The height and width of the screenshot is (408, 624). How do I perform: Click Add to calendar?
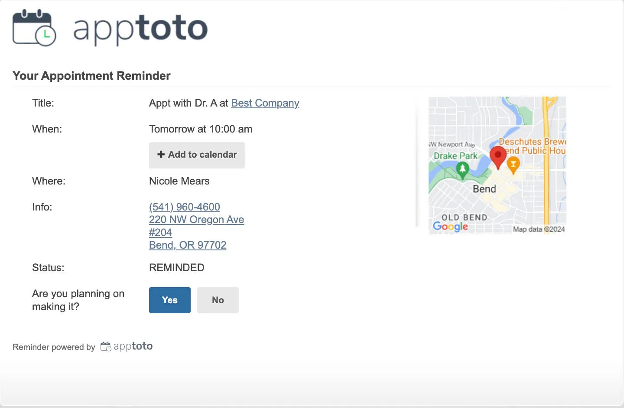point(197,155)
